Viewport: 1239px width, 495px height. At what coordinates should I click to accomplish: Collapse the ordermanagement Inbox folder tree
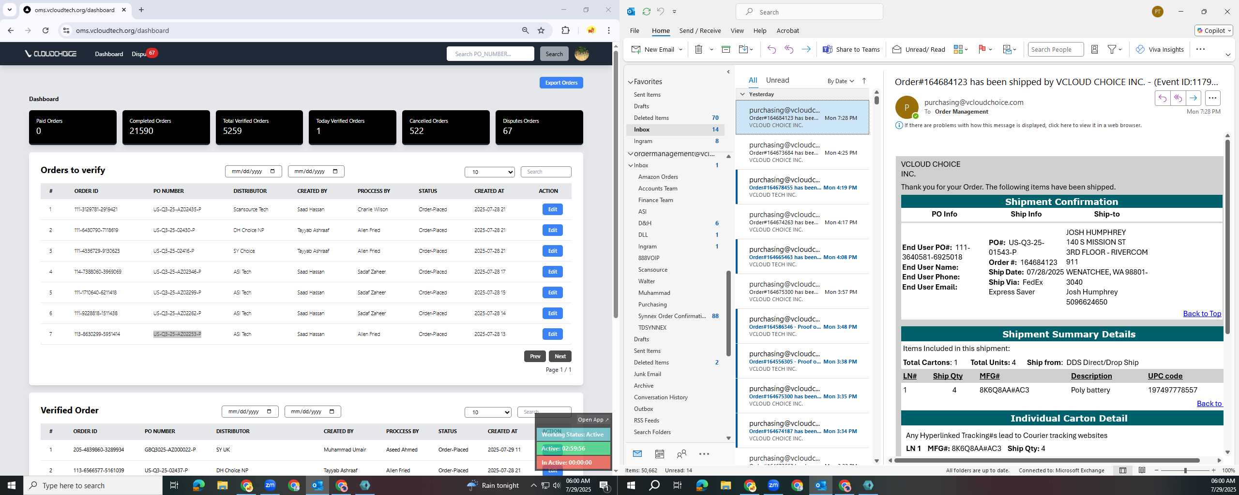pyautogui.click(x=630, y=165)
